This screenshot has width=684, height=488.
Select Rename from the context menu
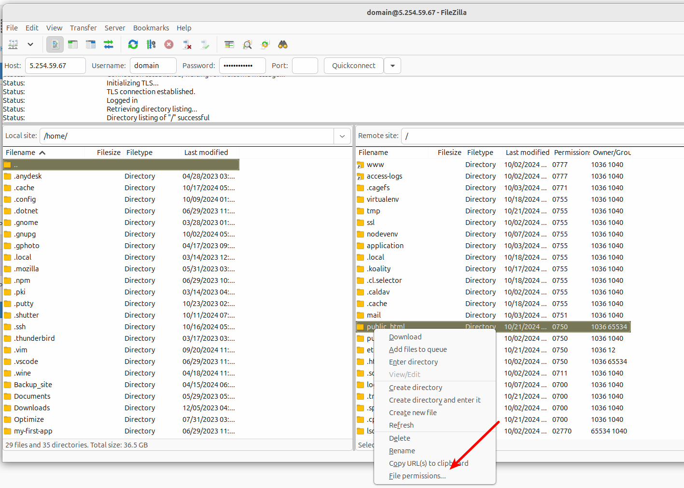click(435, 451)
